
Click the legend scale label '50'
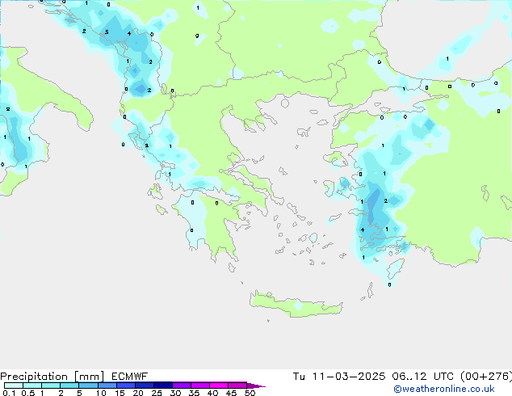pyautogui.click(x=250, y=393)
